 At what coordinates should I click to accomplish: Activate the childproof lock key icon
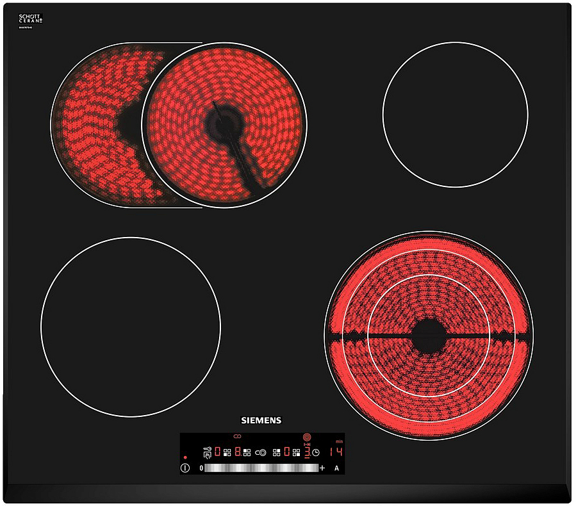206,448
